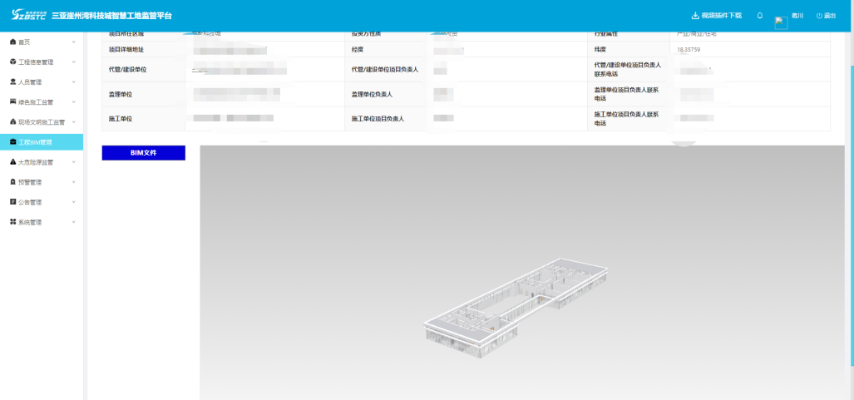Screen dimensions: 854x400
Task: Click the 系统管理 grid icon
Action: 12,222
